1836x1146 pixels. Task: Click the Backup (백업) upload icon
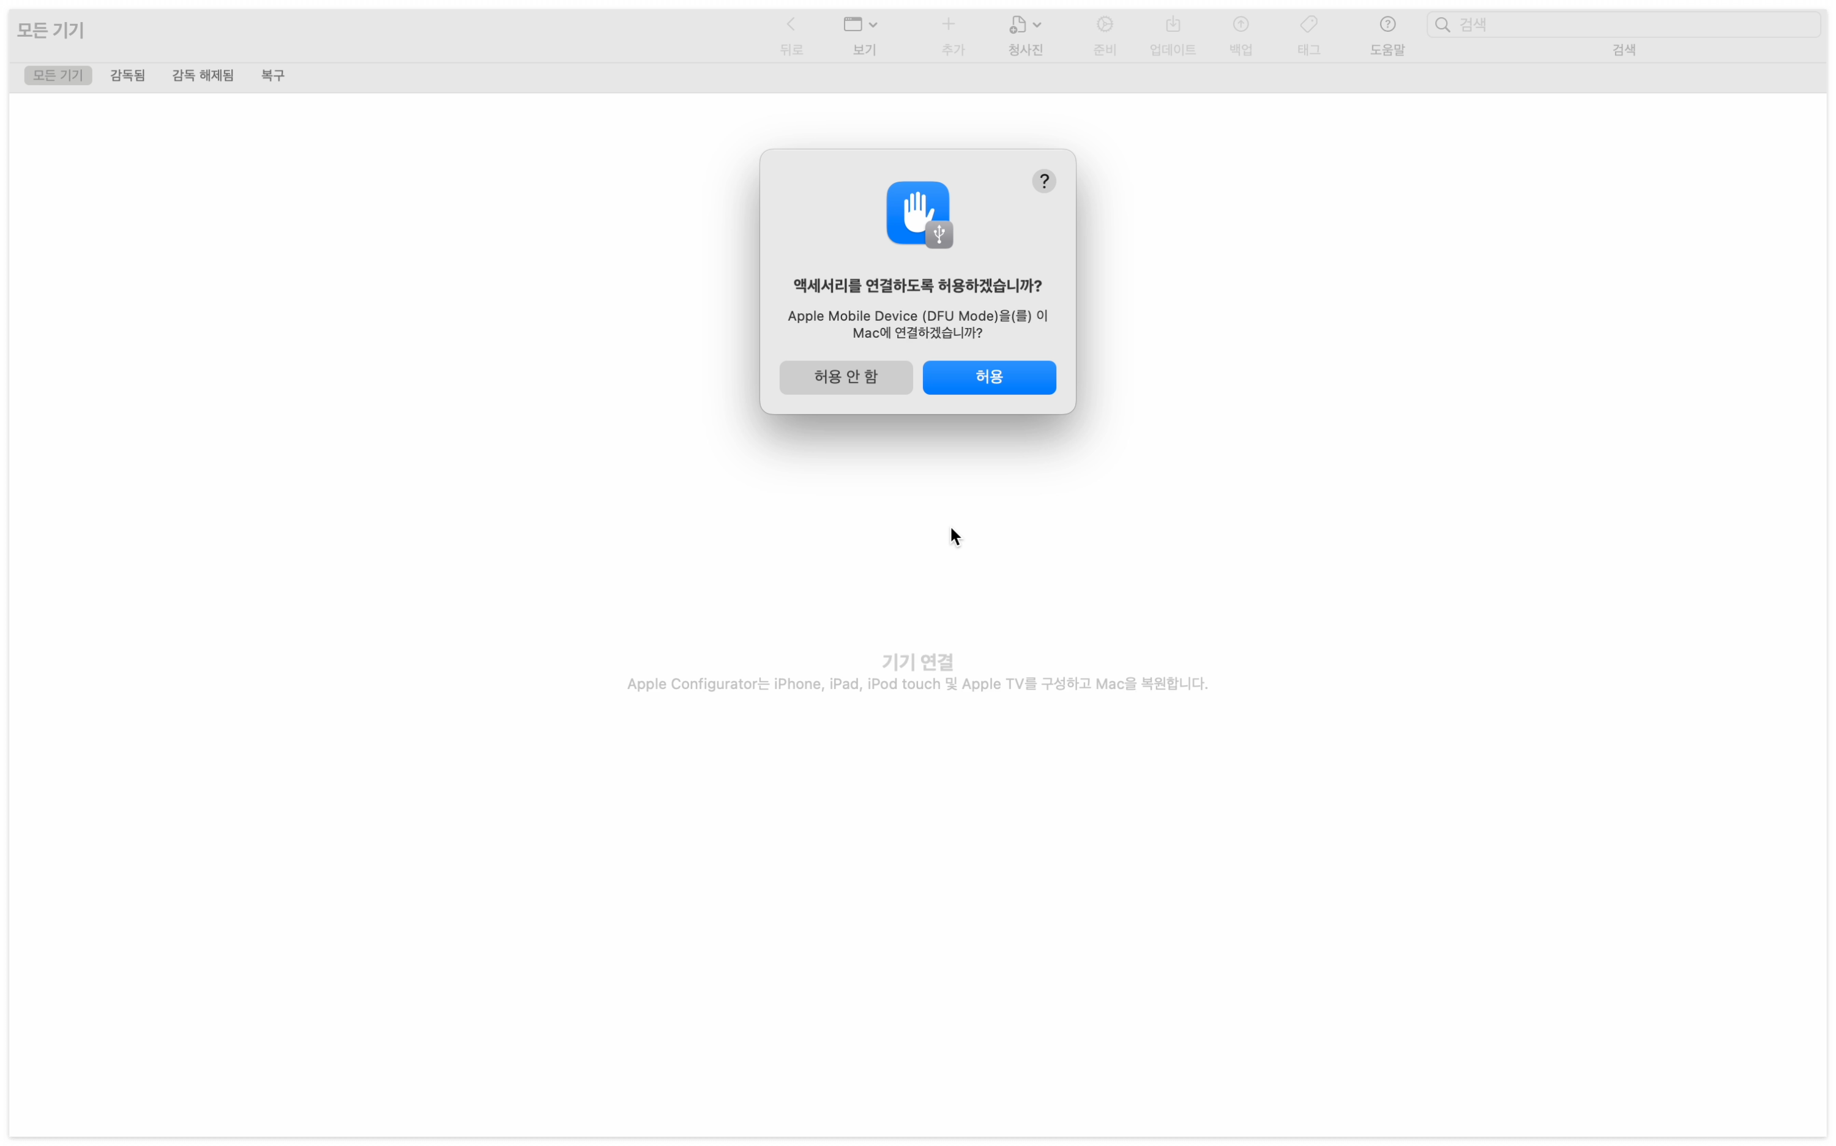click(x=1240, y=24)
